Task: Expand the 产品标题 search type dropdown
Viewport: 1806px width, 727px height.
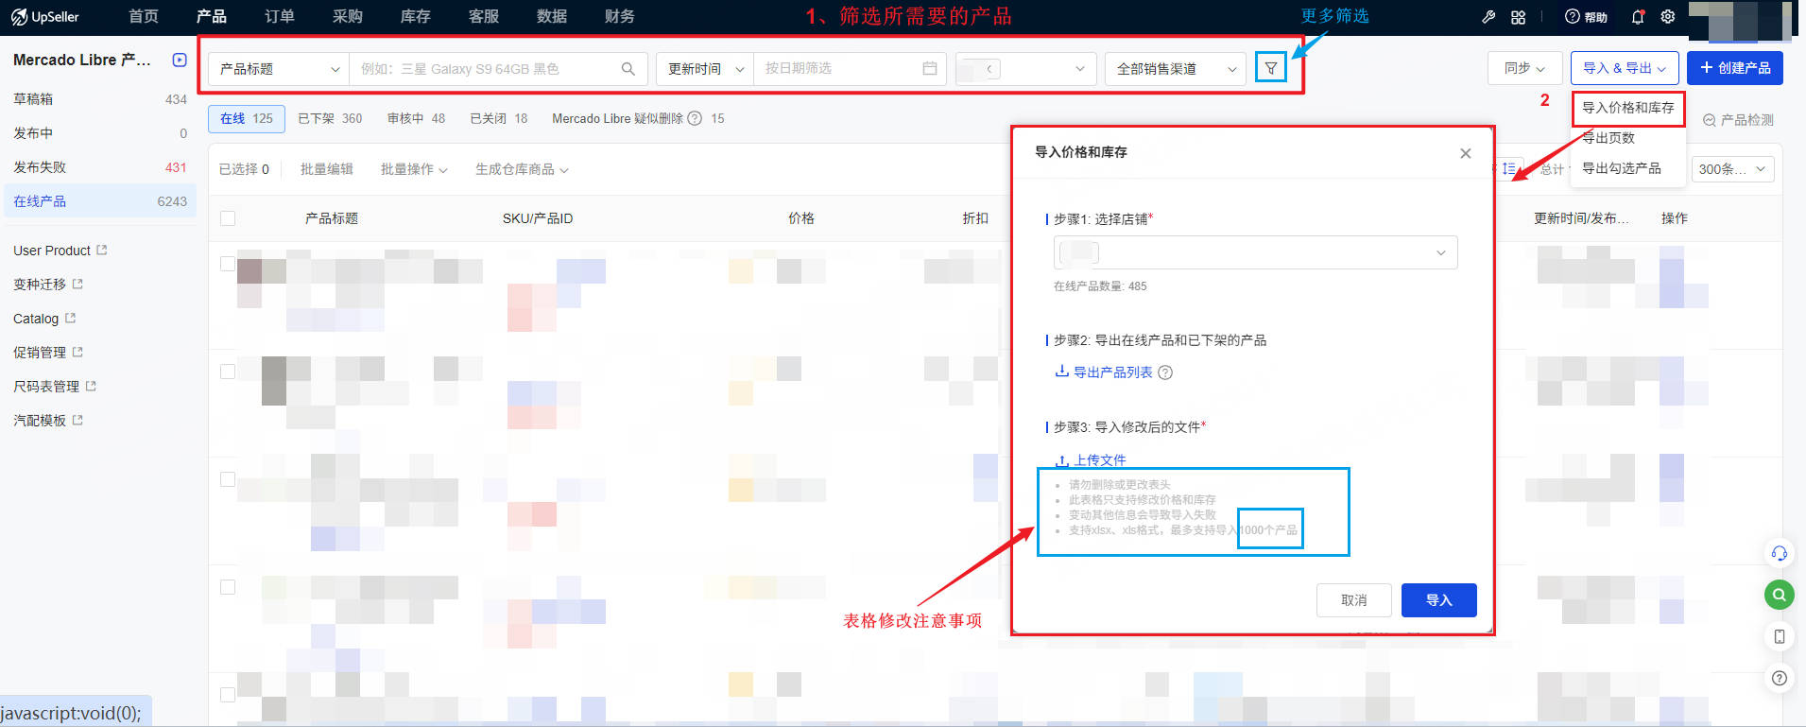Action: pyautogui.click(x=279, y=69)
